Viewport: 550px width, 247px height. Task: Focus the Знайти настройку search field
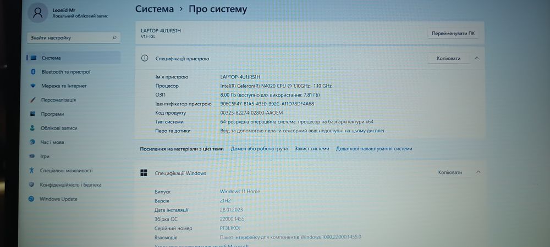[x=74, y=37]
